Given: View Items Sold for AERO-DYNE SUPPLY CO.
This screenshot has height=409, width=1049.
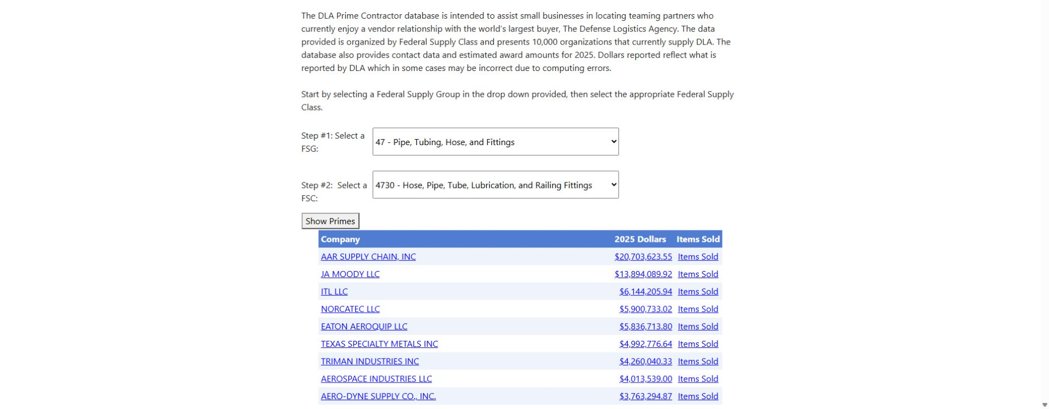Looking at the screenshot, I should point(698,396).
